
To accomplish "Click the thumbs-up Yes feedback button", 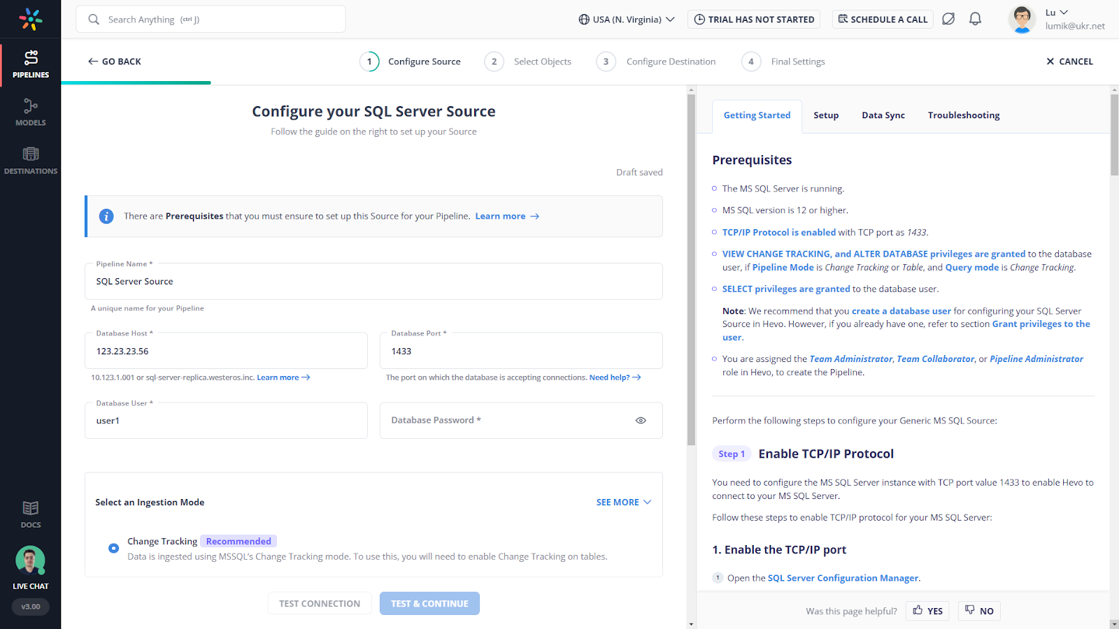I will 928,611.
